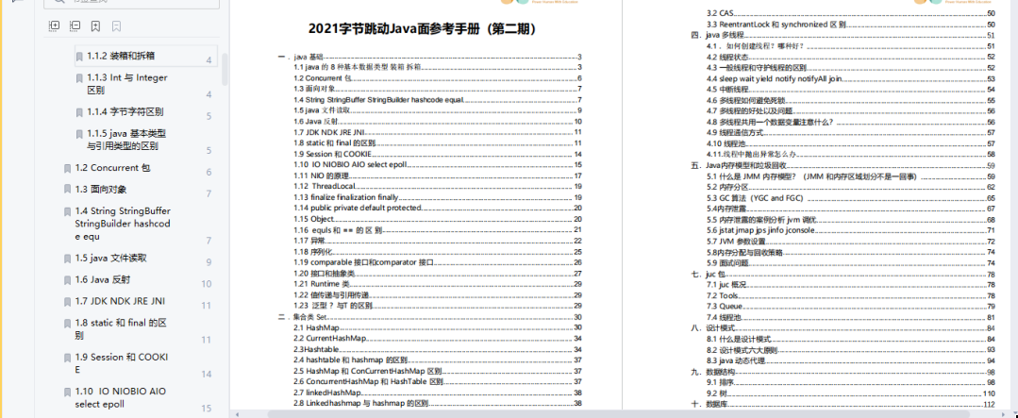Click TOC entry 7.3 Queue
This screenshot has width=1018, height=418.
click(x=724, y=307)
